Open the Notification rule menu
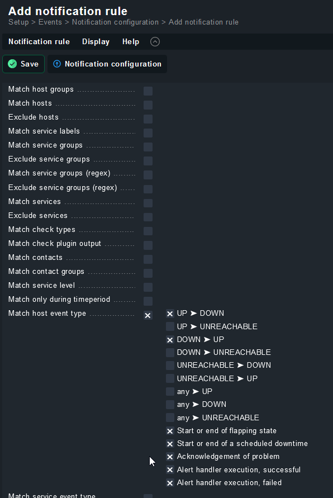 (39, 41)
